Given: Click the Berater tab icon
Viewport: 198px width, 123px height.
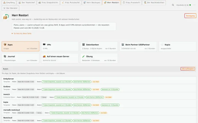Looking at the screenshot, I should tap(4, 8).
